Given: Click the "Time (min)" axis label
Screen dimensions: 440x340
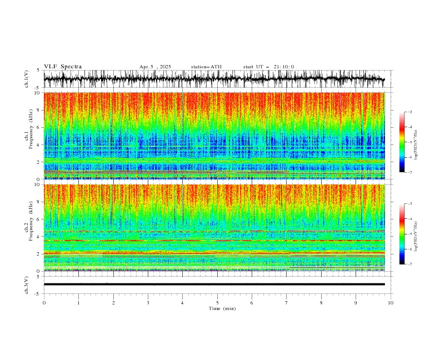Looking at the screenshot, I should coord(222,308).
